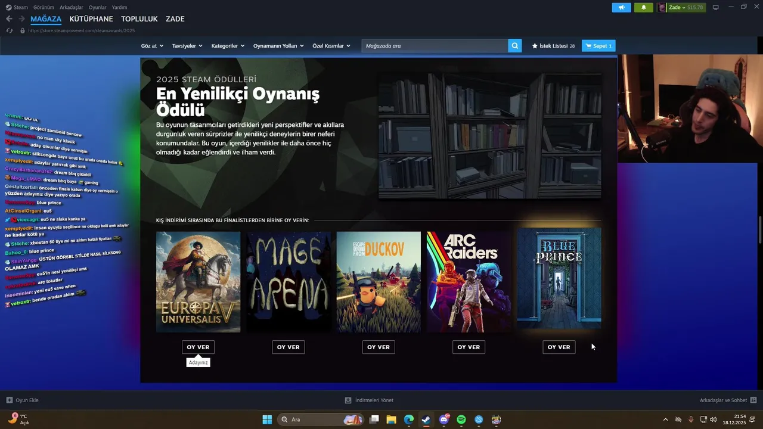Open announcements via the megaphone icon
The width and height of the screenshot is (763, 429).
621,8
